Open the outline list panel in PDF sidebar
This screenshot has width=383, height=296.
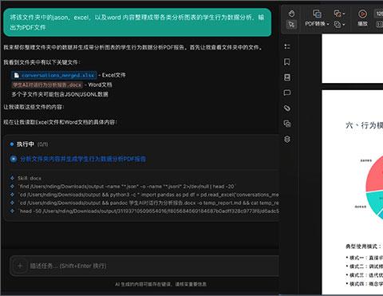[x=287, y=46]
